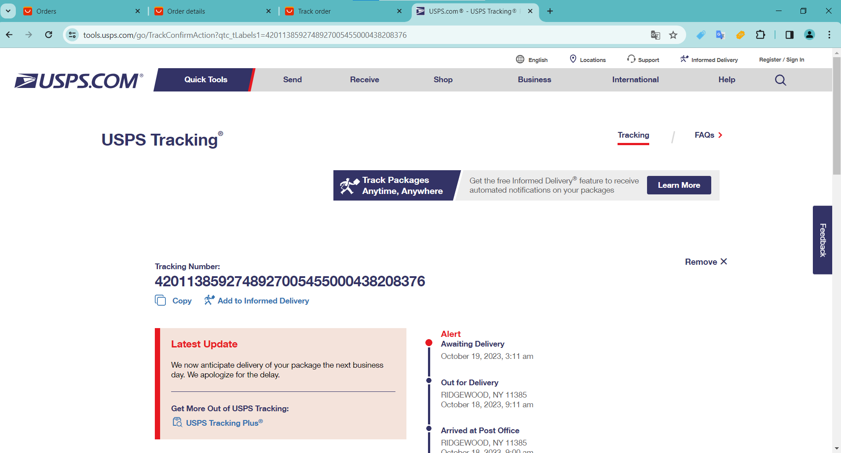This screenshot has width=841, height=453.
Task: Open the Shop menu
Action: pos(443,80)
